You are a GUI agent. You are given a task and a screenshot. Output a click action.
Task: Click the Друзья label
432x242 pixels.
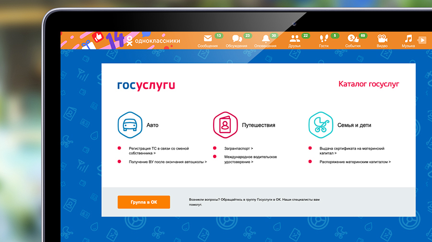pos(295,46)
